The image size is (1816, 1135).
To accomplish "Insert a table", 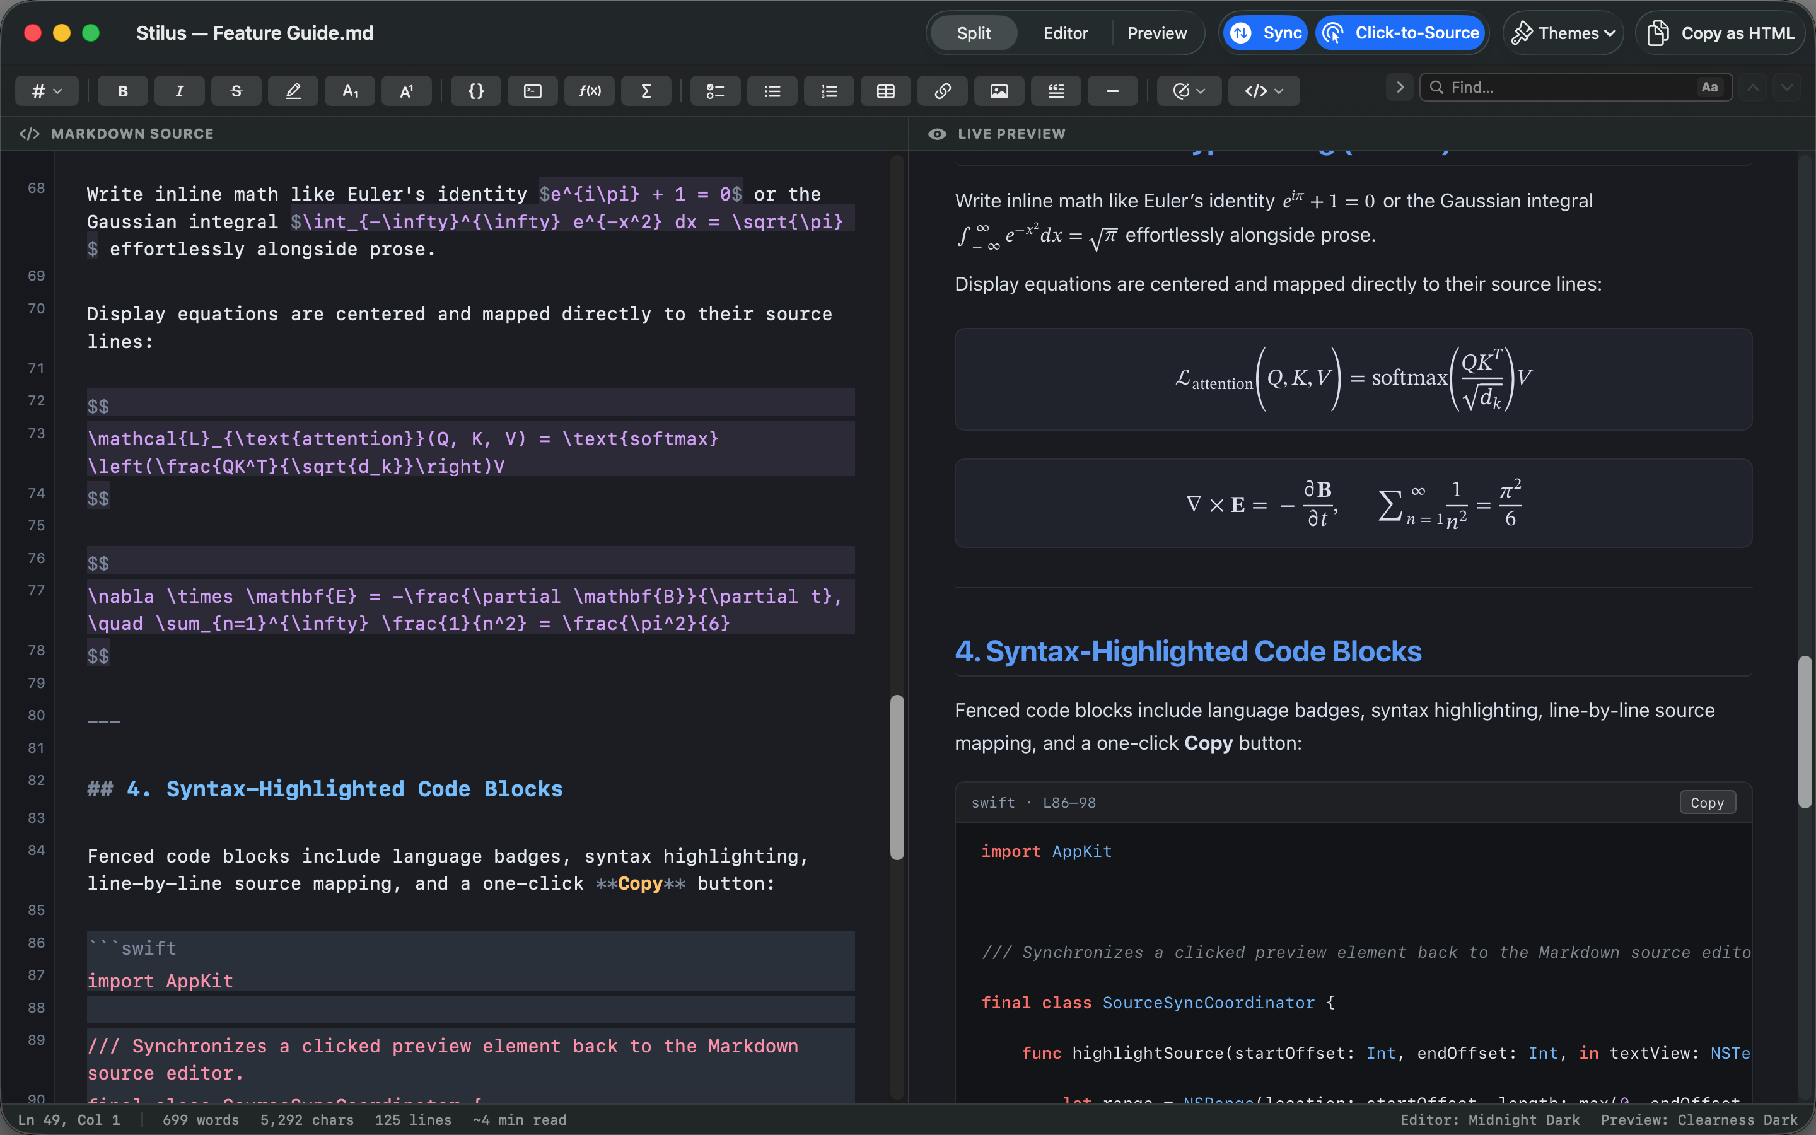I will click(885, 91).
